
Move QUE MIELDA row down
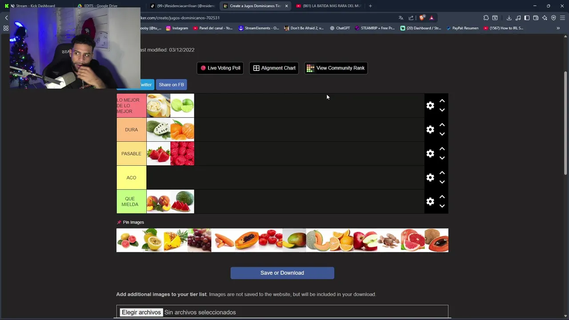pos(442,206)
